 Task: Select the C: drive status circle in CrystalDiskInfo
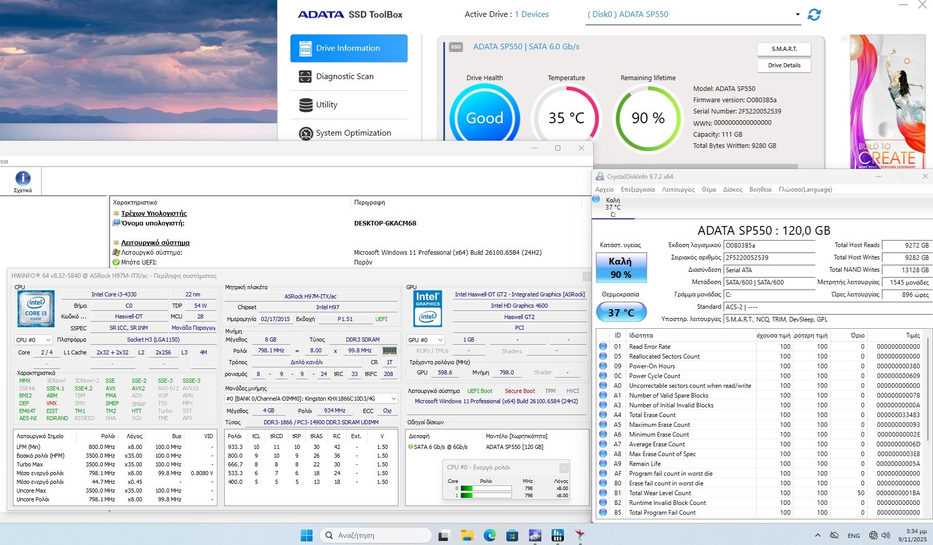[x=596, y=199]
